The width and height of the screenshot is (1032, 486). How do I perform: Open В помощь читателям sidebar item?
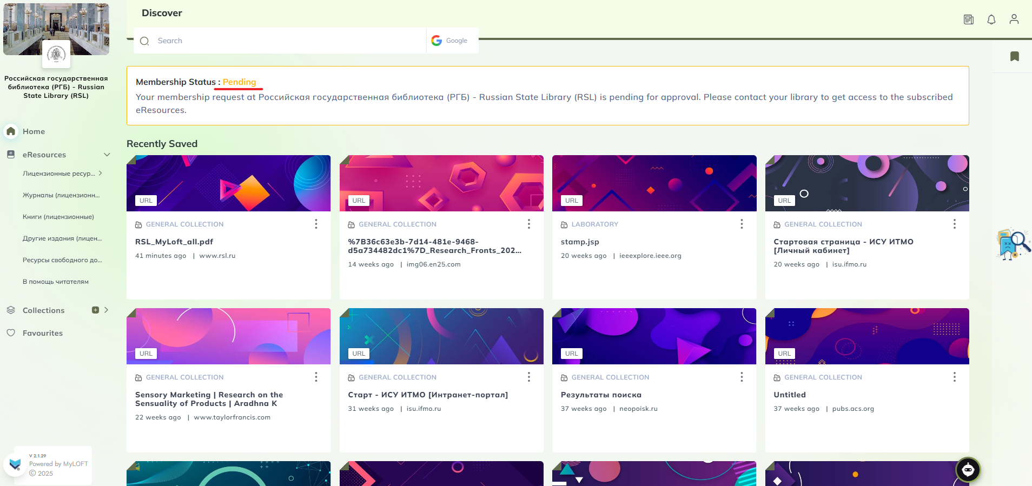coord(56,282)
